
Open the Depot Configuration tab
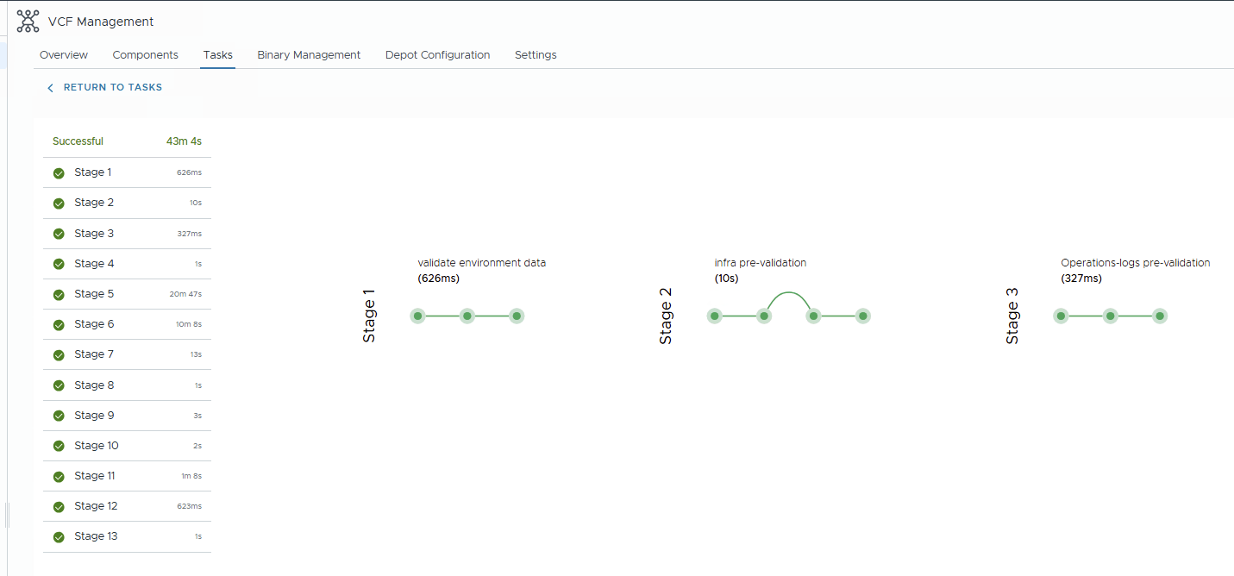tap(437, 54)
